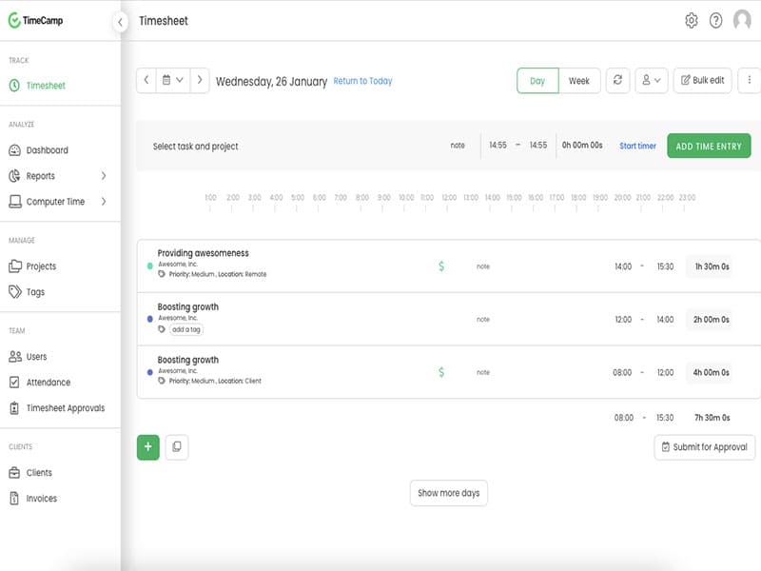Open the user selector dropdown
The height and width of the screenshot is (571, 761).
(651, 81)
